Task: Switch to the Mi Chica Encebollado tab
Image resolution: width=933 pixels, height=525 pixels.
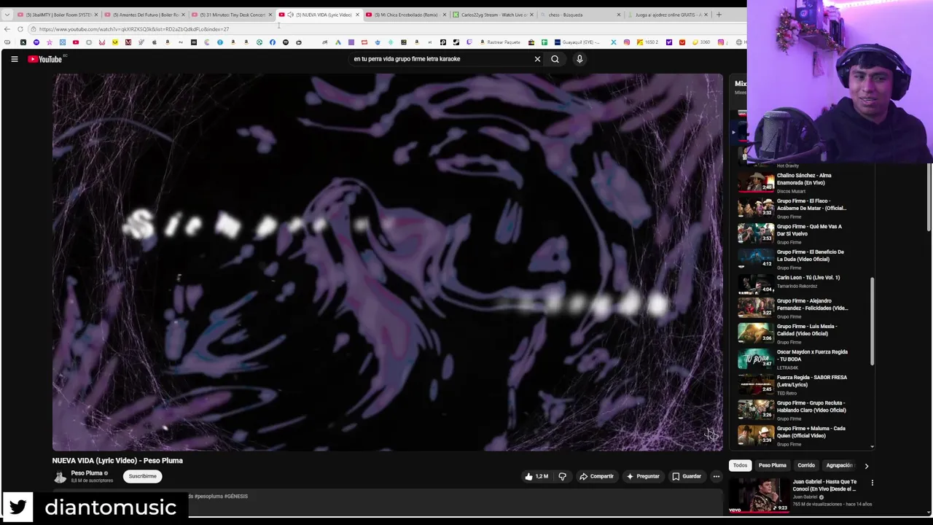Action: 405,15
